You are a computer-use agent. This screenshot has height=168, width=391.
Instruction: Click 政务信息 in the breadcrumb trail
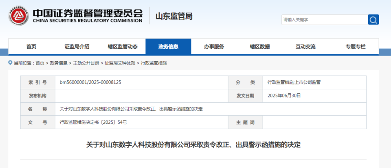tap(59, 63)
